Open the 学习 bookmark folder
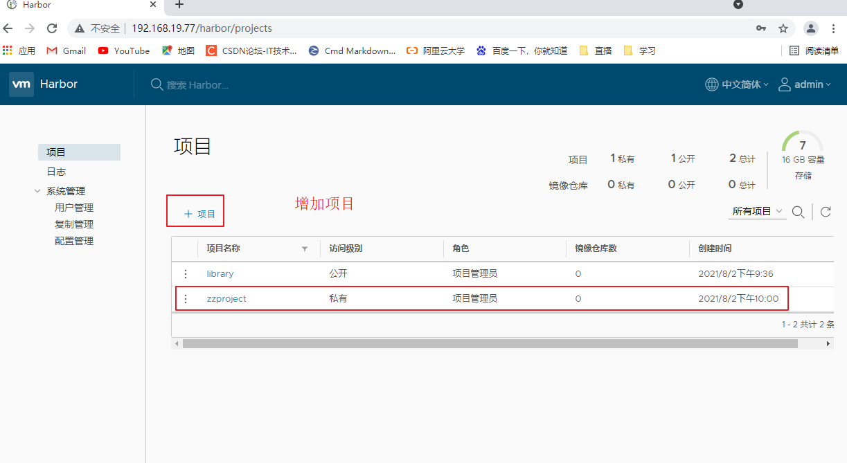The height and width of the screenshot is (463, 847). pos(639,51)
